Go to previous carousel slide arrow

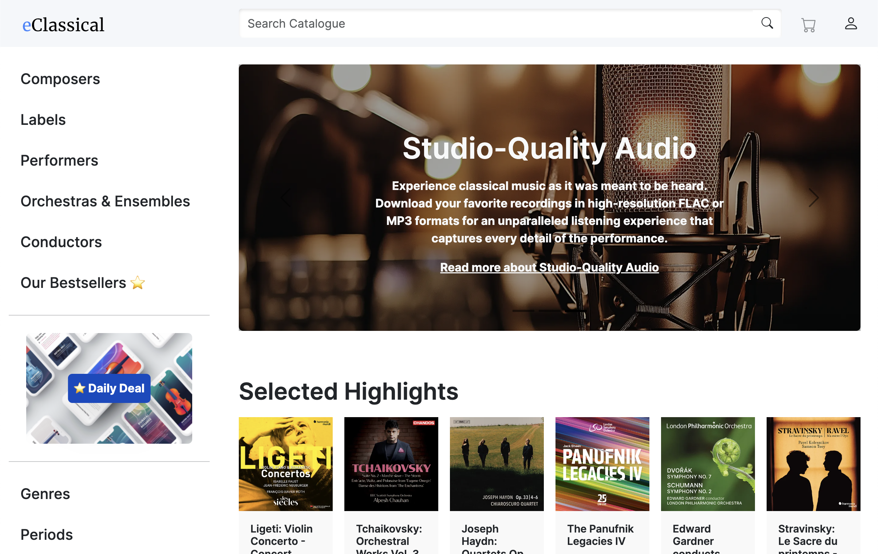(x=286, y=198)
